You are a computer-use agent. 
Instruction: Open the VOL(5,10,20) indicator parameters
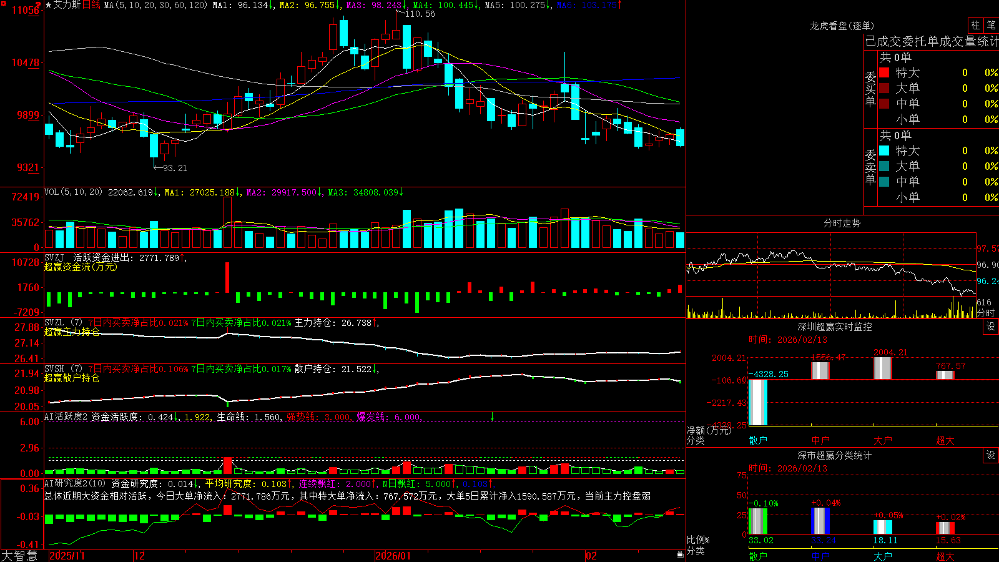tap(73, 192)
